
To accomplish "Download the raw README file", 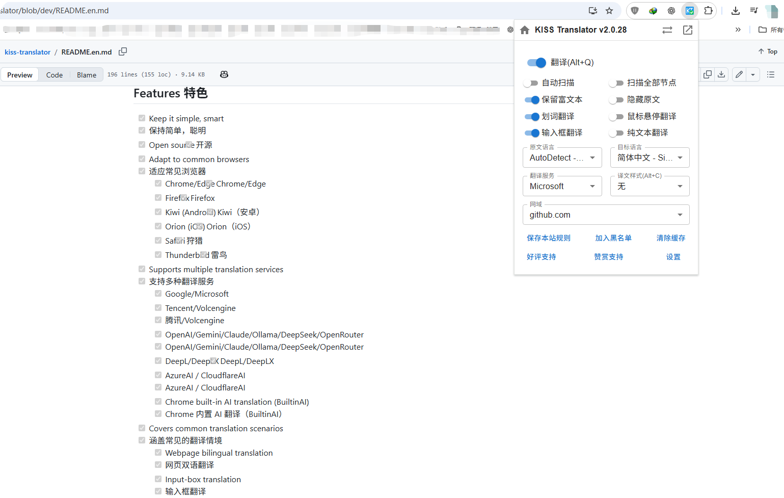I will [x=721, y=74].
